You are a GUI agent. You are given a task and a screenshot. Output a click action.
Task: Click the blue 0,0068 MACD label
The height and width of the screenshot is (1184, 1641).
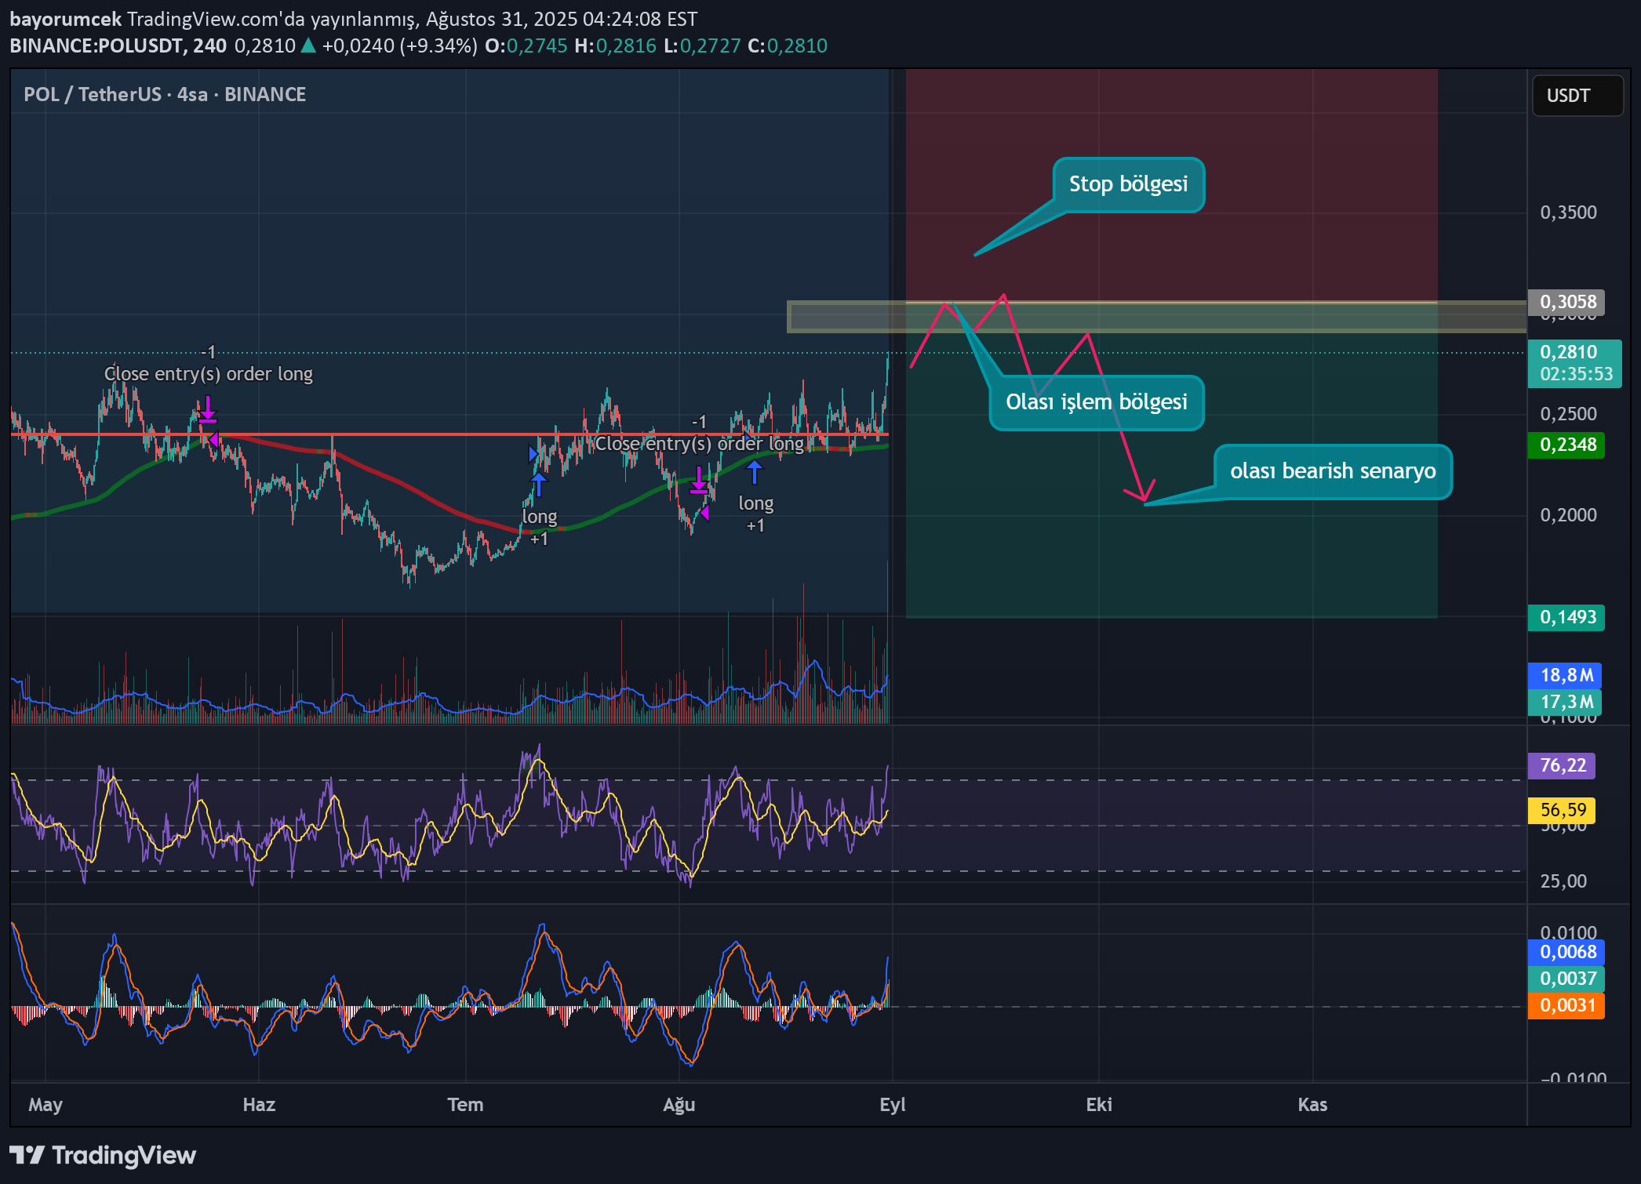[x=1566, y=952]
